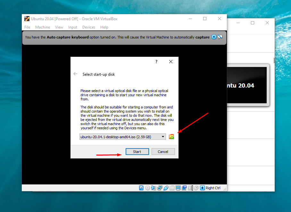Open the Machine menu
Image resolution: width=291 pixels, height=212 pixels.
tap(43, 27)
